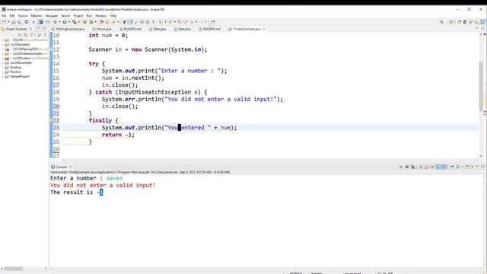Open the New file dropdown arrow
The height and width of the screenshot is (274, 487).
8,22
